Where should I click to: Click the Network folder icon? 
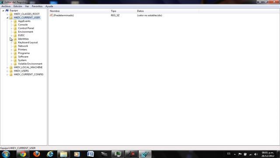click(x=15, y=46)
